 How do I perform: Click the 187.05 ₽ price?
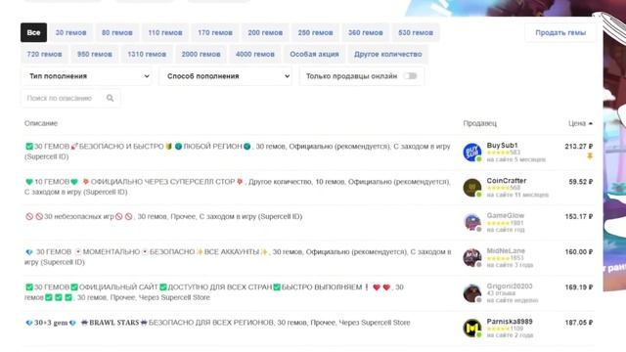click(578, 323)
